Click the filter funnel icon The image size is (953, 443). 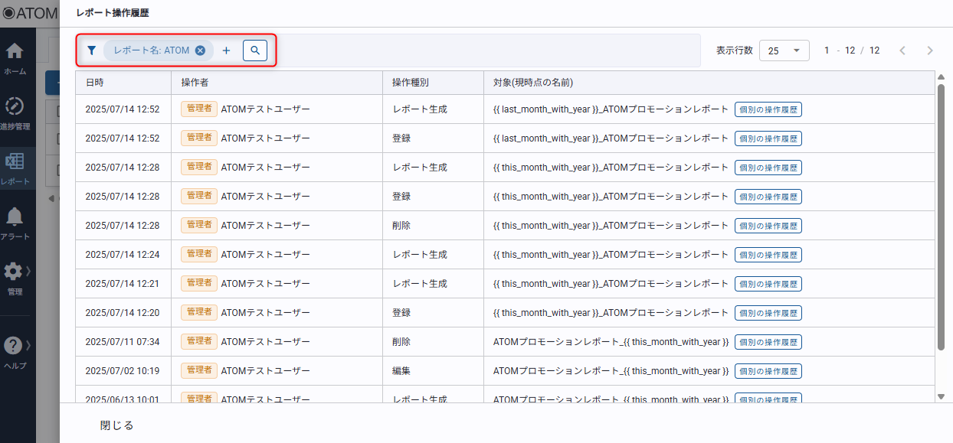tap(92, 50)
